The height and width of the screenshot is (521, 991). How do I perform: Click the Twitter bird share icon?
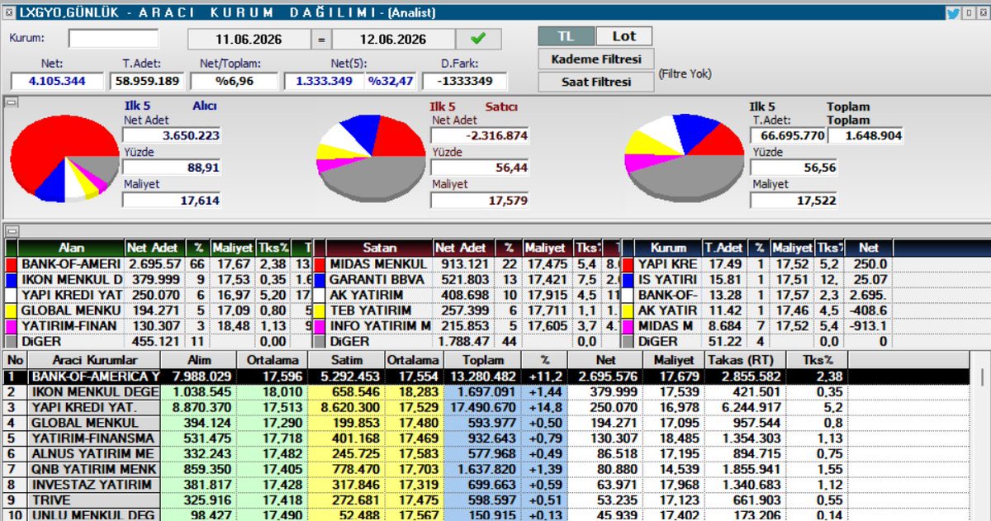(952, 12)
